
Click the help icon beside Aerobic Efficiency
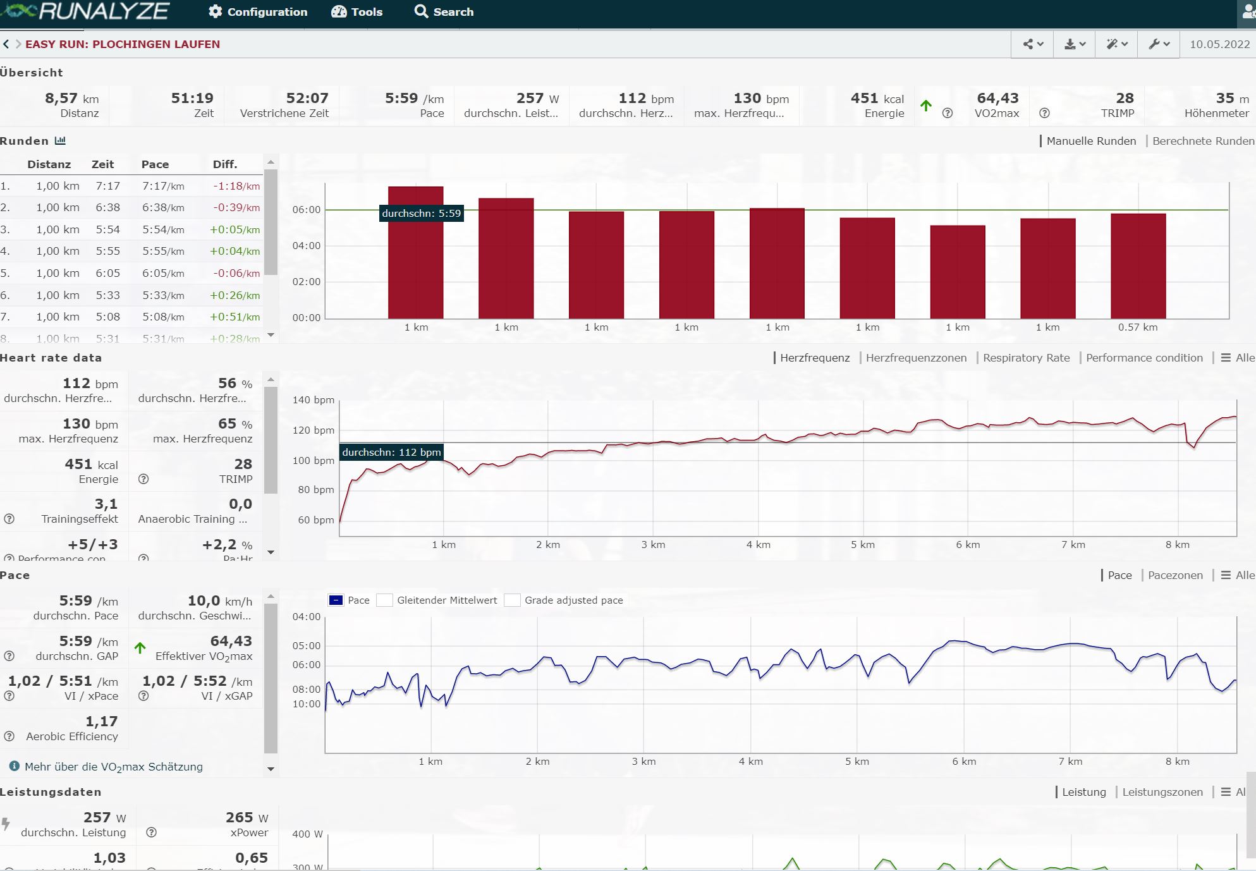9,736
